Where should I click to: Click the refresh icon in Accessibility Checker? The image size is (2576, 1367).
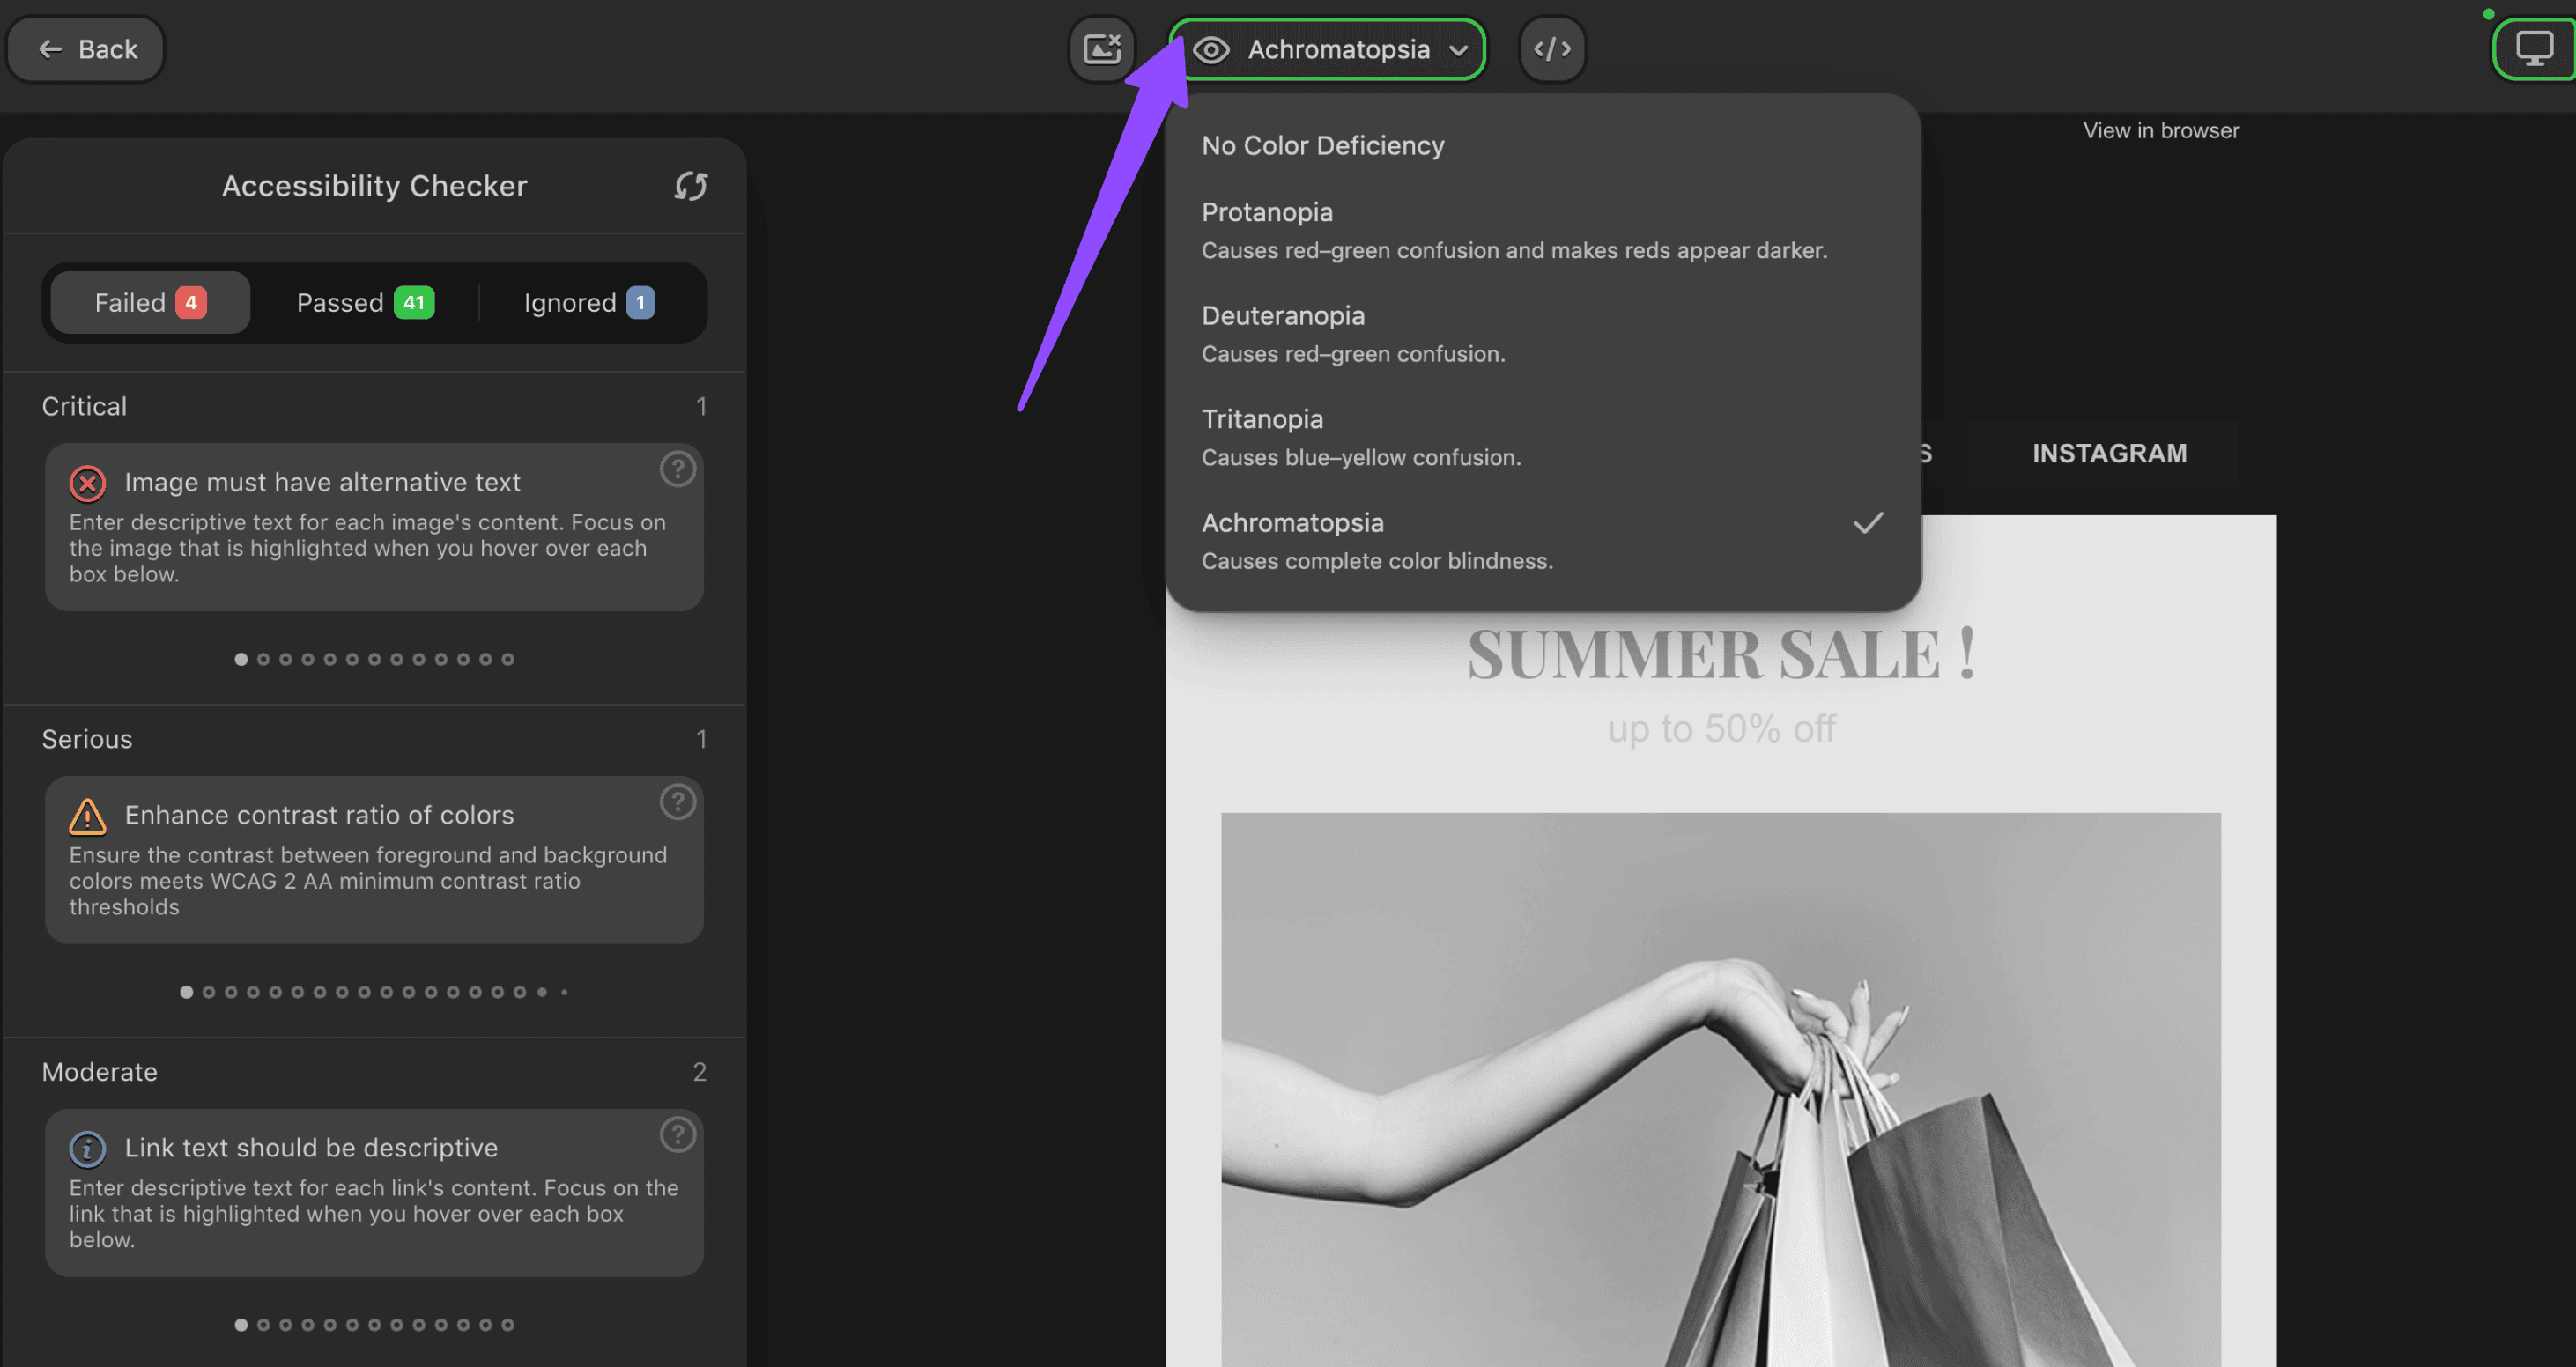(691, 185)
